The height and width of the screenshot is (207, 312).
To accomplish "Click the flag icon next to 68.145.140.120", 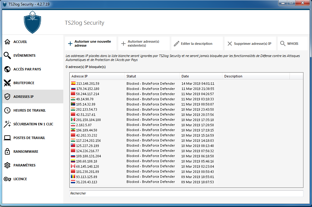I will [x=73, y=166].
